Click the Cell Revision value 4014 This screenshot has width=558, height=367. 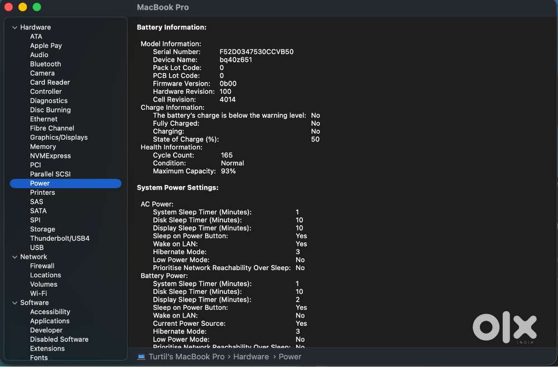[x=228, y=100]
